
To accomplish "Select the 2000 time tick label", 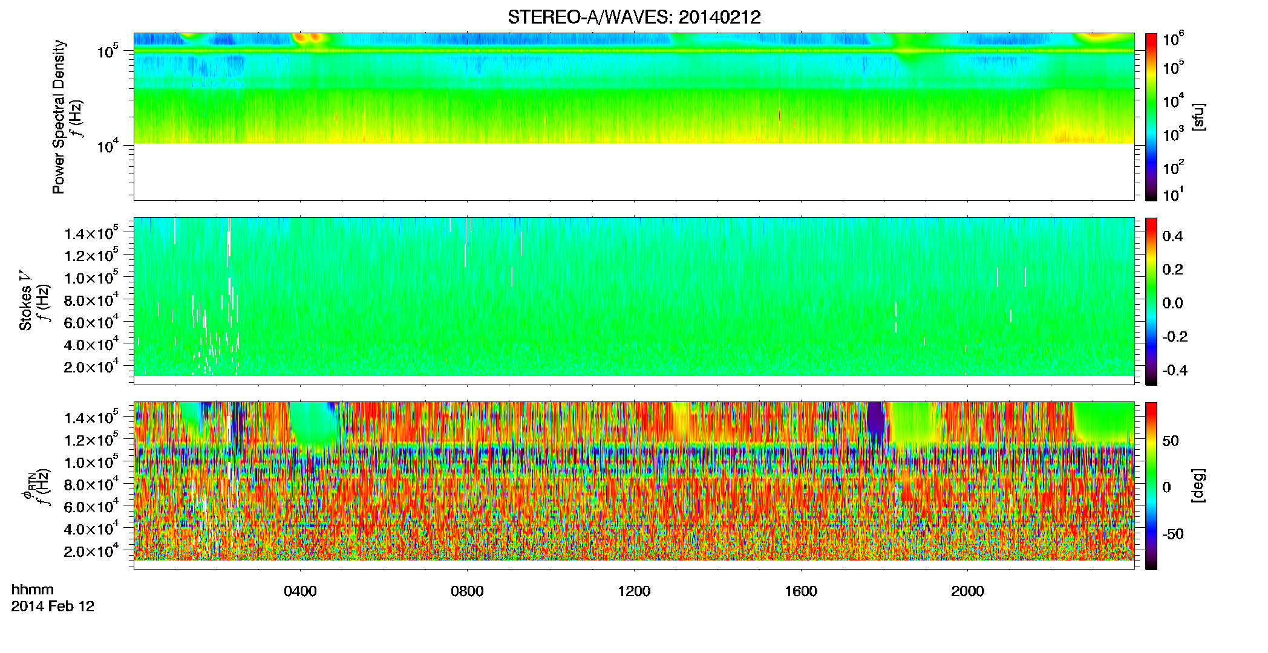I will 967,591.
